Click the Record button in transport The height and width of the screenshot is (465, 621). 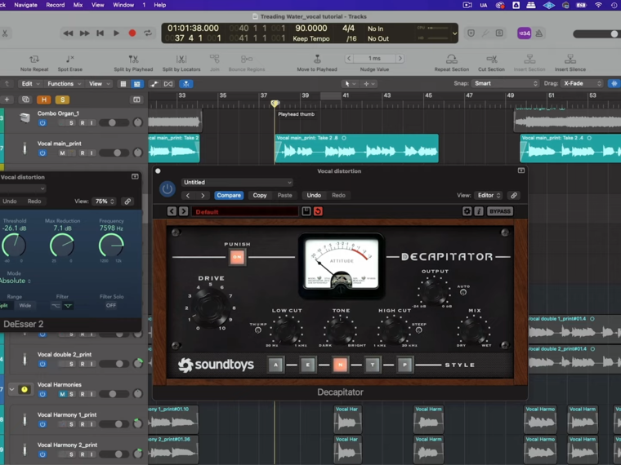click(132, 33)
